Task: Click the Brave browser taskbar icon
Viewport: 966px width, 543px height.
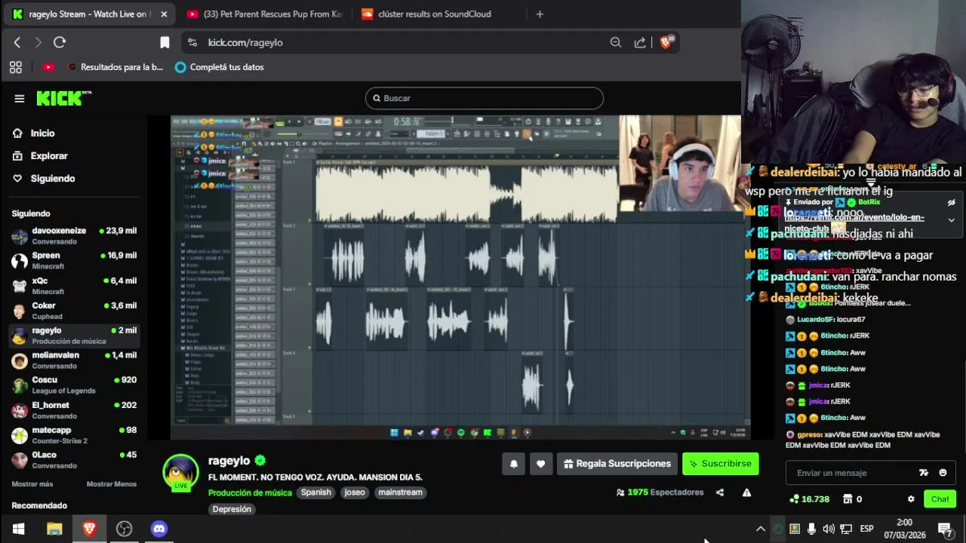Action: [89, 529]
